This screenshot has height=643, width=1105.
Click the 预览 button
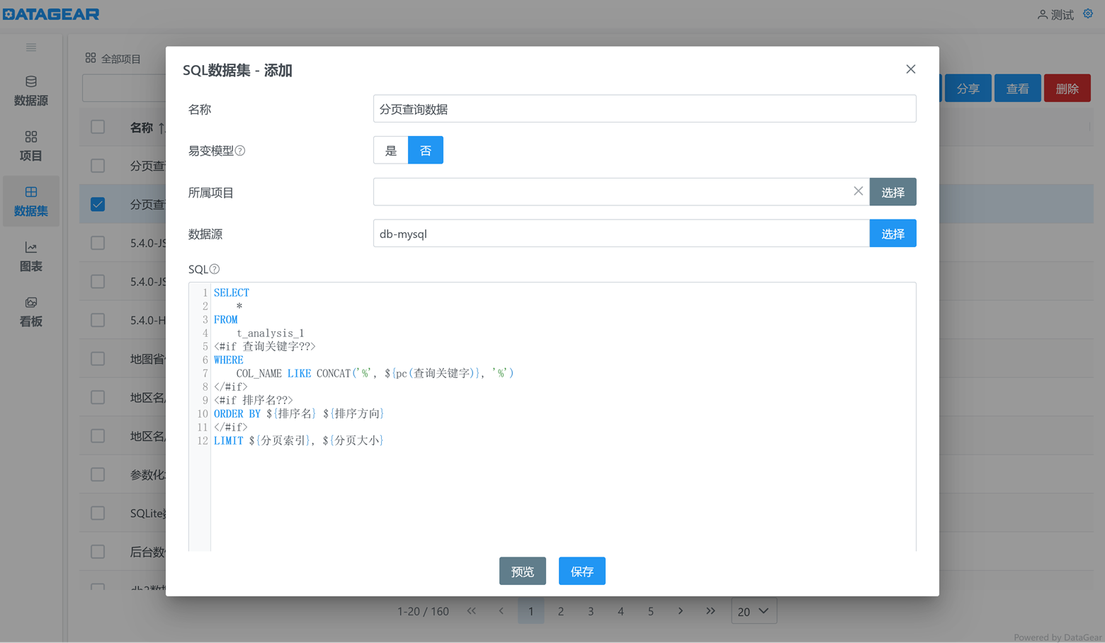[x=523, y=571]
